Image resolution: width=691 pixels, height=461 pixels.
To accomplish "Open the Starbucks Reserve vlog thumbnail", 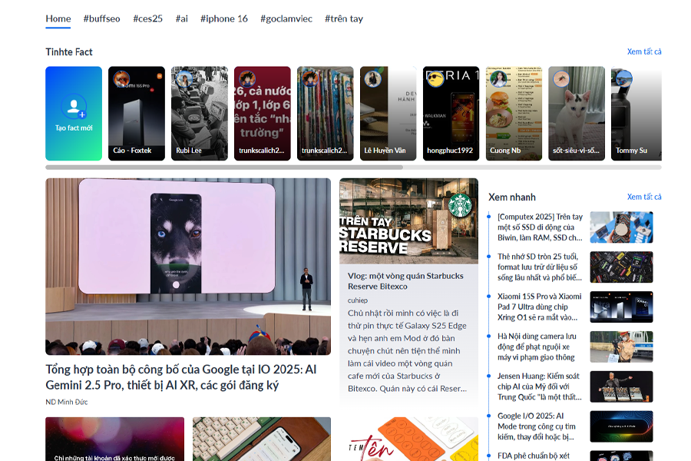I will [408, 221].
